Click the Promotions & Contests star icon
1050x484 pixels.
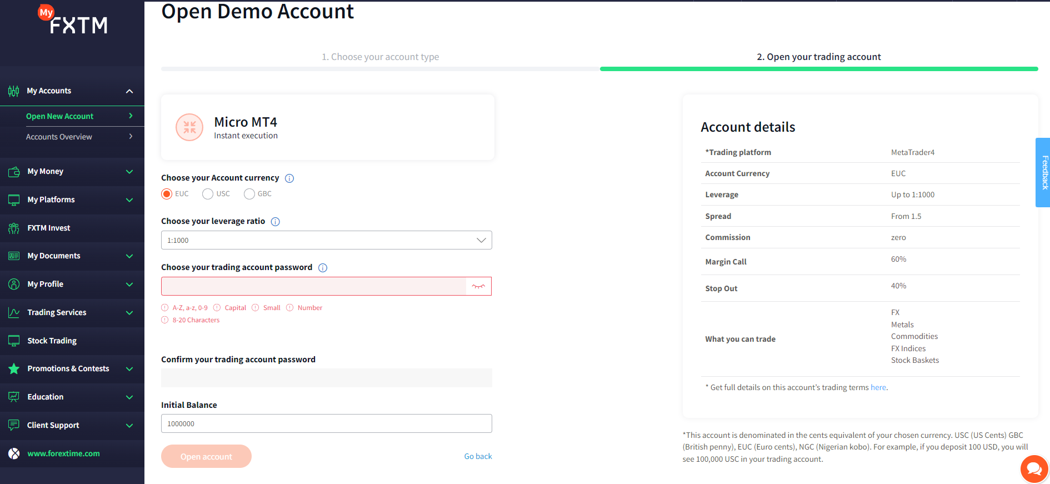pos(14,369)
